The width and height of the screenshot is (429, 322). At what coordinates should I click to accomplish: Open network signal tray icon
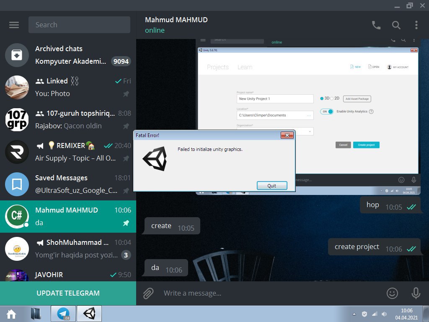click(x=375, y=314)
